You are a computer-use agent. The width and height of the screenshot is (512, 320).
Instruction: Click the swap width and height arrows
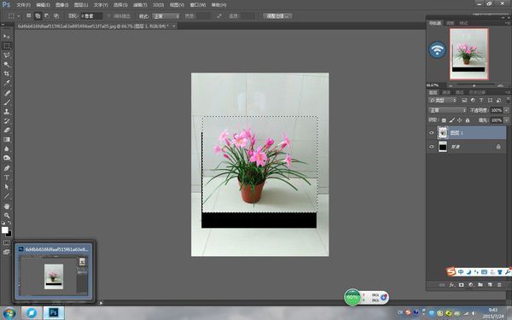(219, 16)
